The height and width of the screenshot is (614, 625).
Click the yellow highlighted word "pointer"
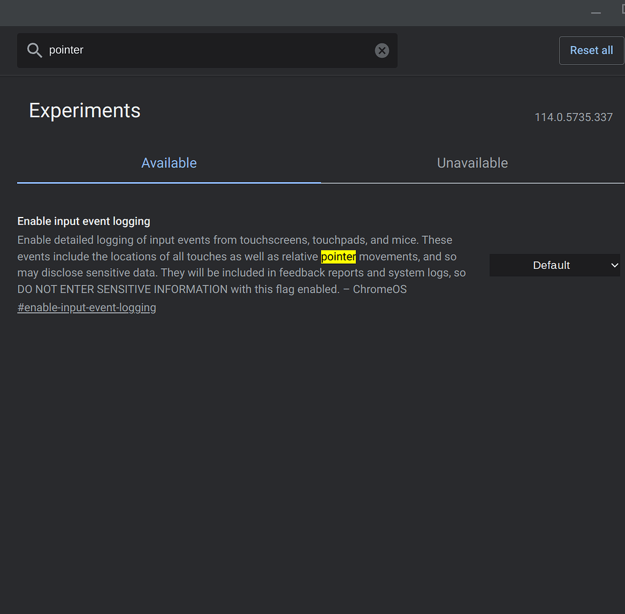[338, 257]
